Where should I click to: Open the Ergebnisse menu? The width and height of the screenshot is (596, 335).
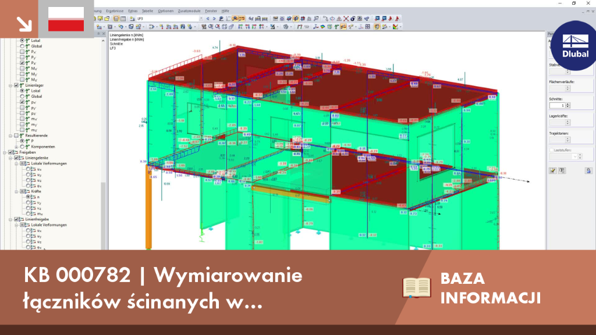click(x=115, y=11)
